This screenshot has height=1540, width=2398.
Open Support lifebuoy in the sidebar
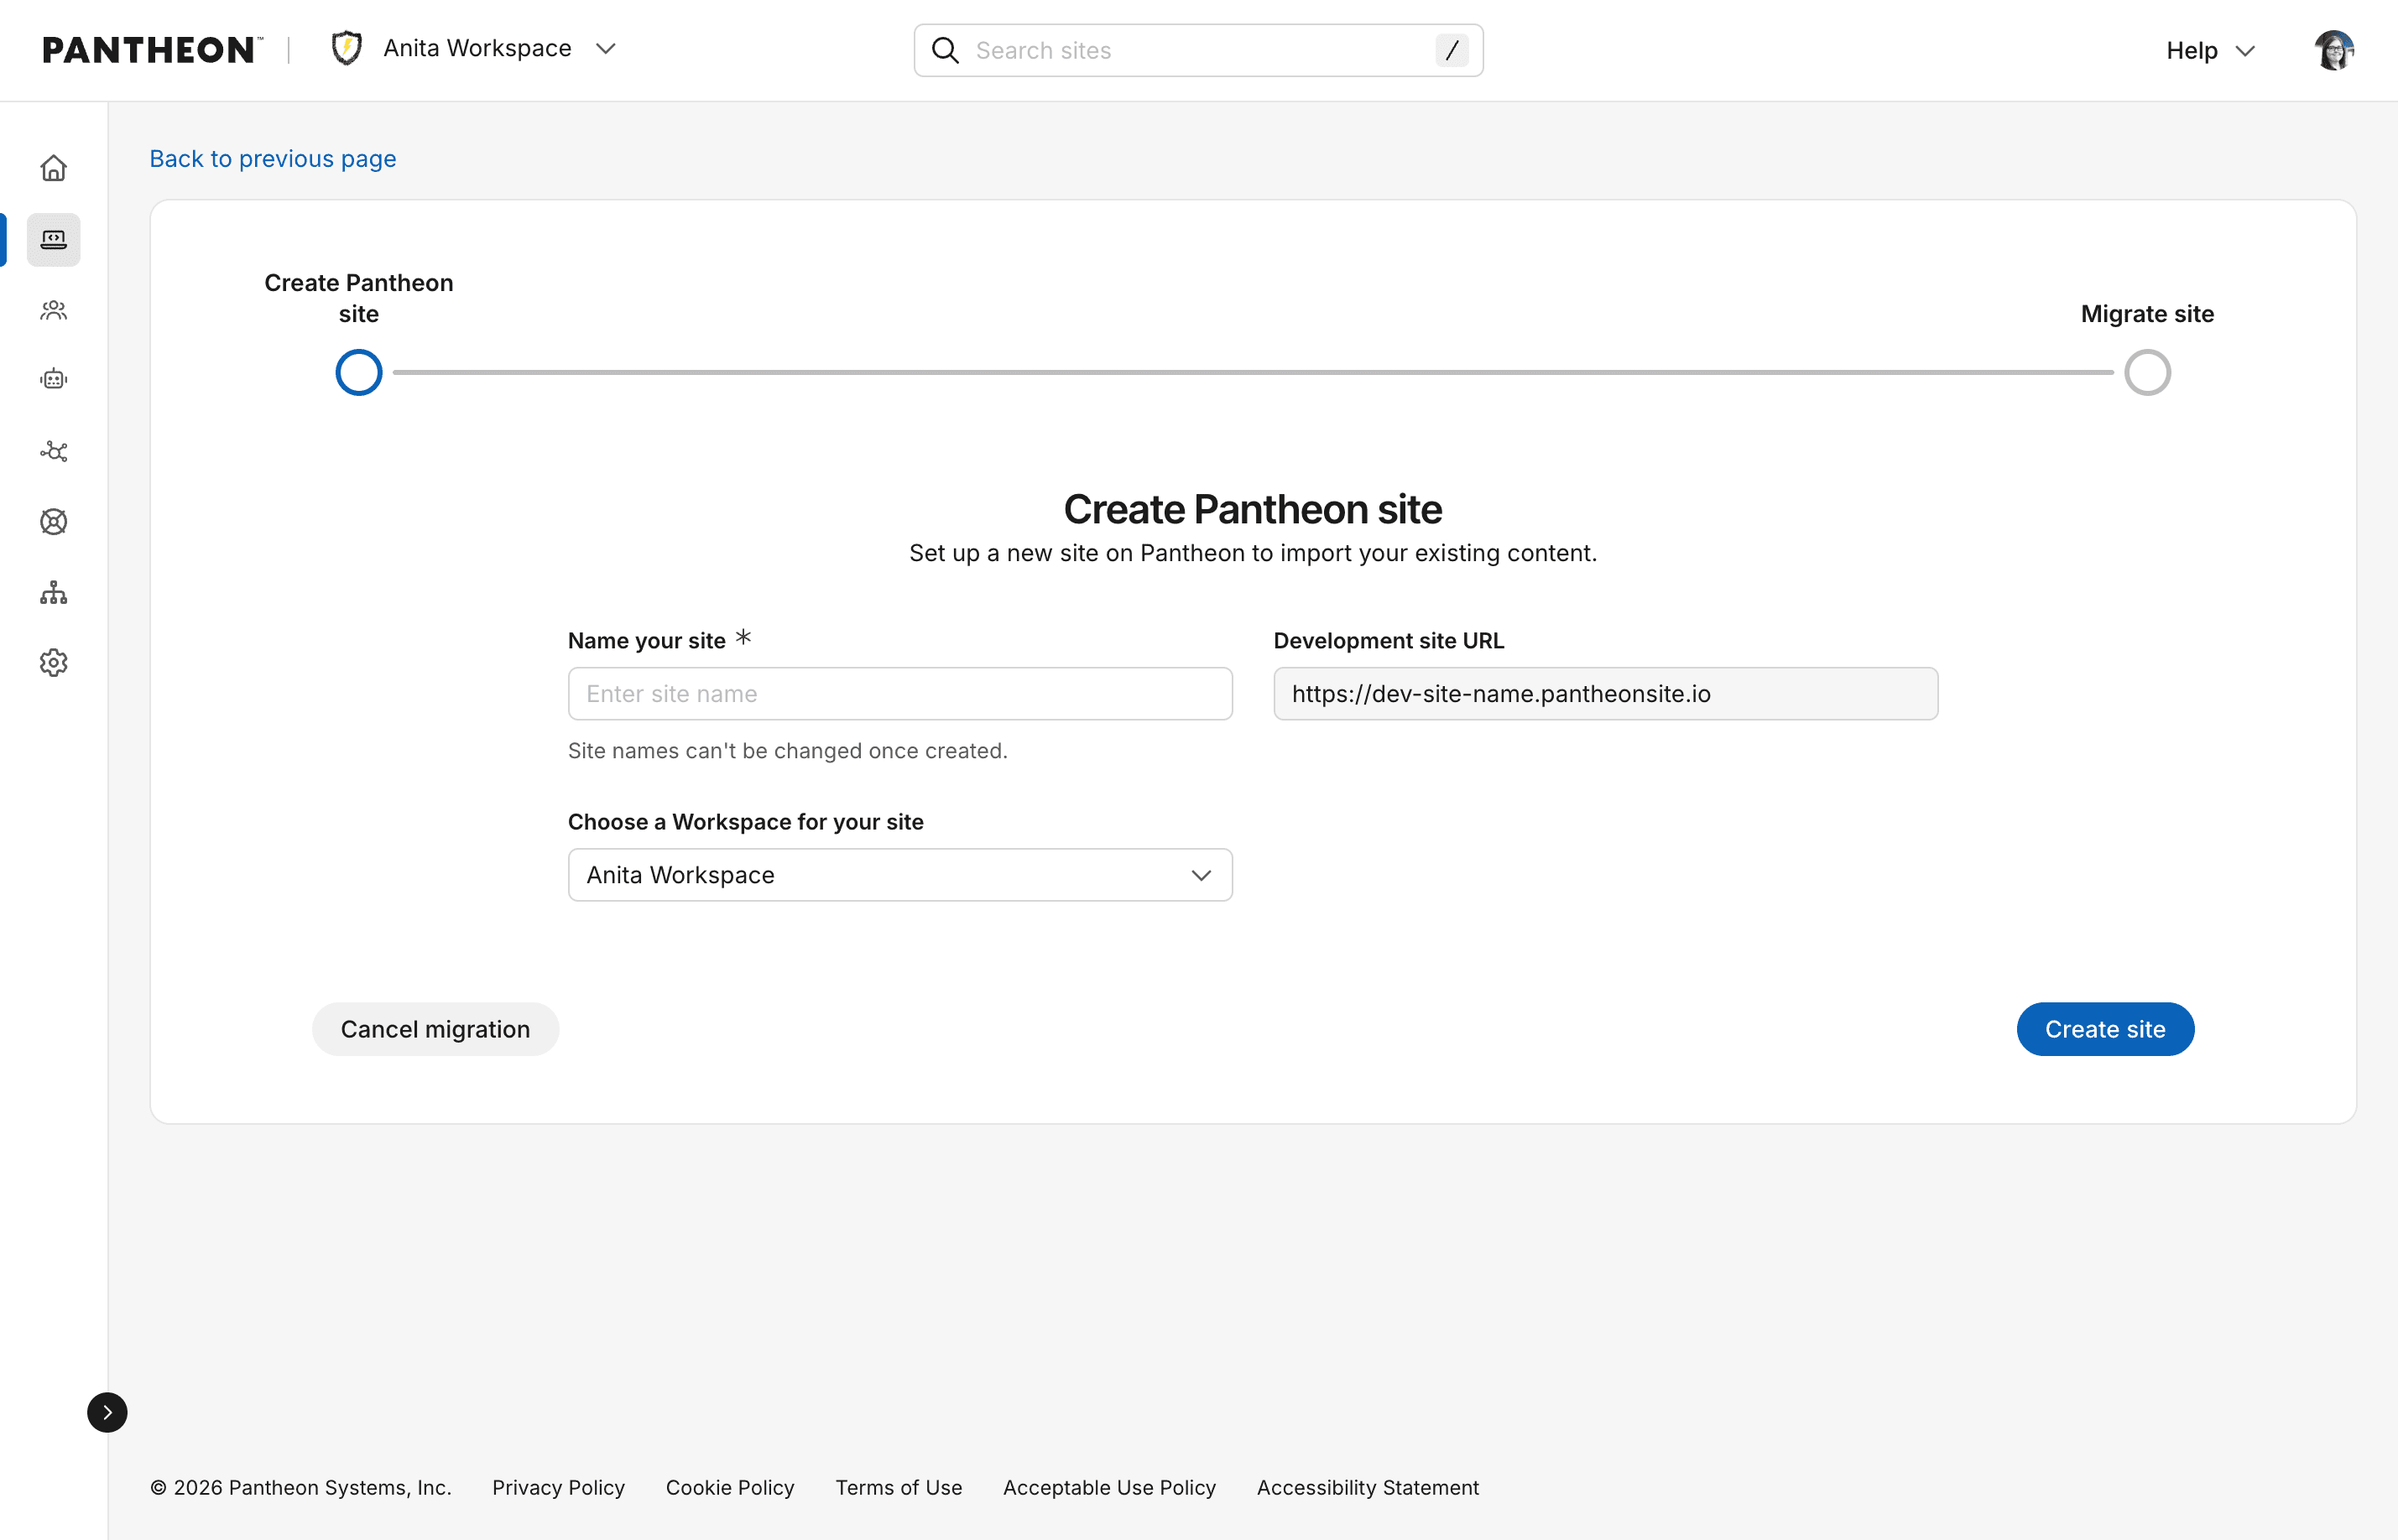tap(54, 522)
